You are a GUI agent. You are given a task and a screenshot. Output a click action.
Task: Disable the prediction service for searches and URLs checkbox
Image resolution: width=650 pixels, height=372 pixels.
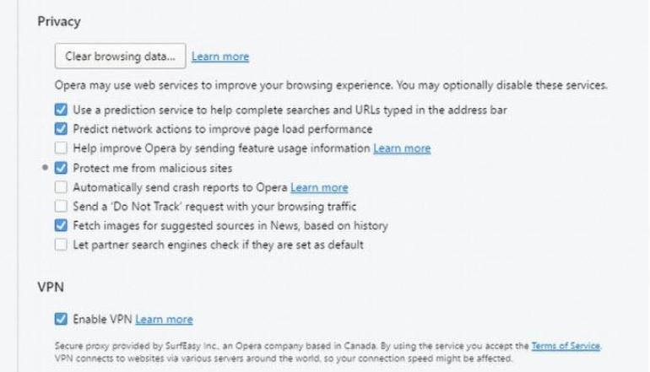tap(60, 110)
